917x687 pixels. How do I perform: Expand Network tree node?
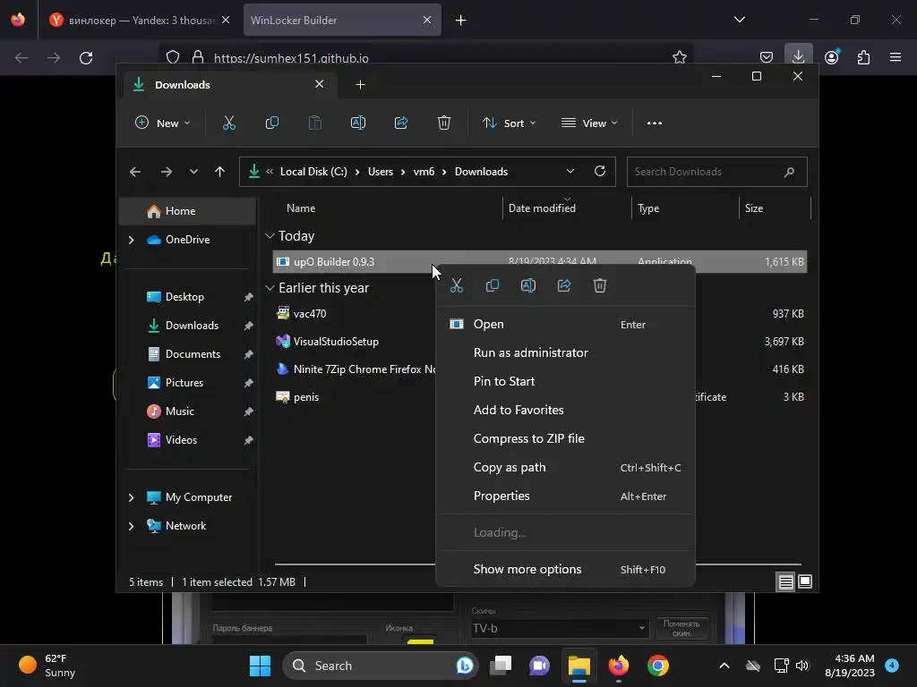pyautogui.click(x=131, y=526)
